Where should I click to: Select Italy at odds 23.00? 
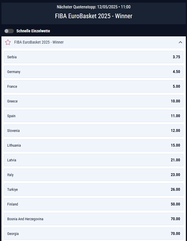[93, 175]
